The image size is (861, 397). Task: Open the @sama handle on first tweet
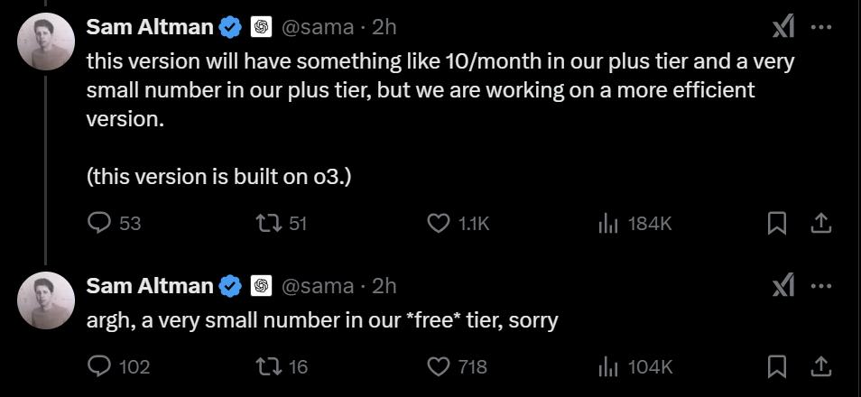[x=318, y=28]
